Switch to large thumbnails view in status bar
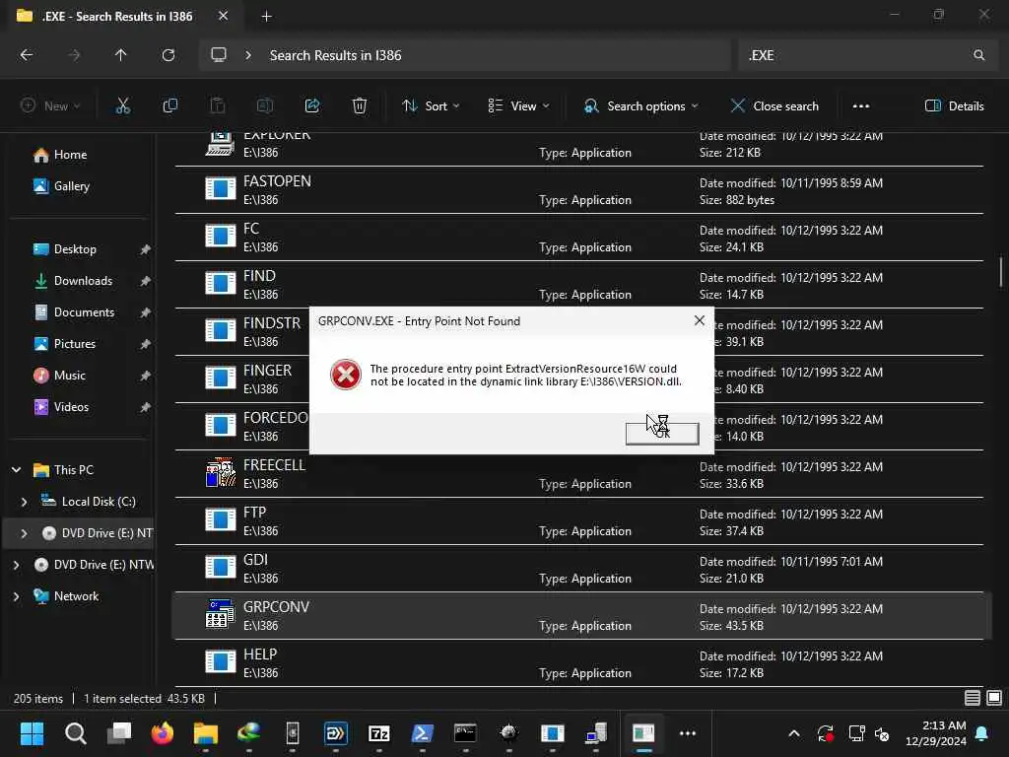 (993, 698)
